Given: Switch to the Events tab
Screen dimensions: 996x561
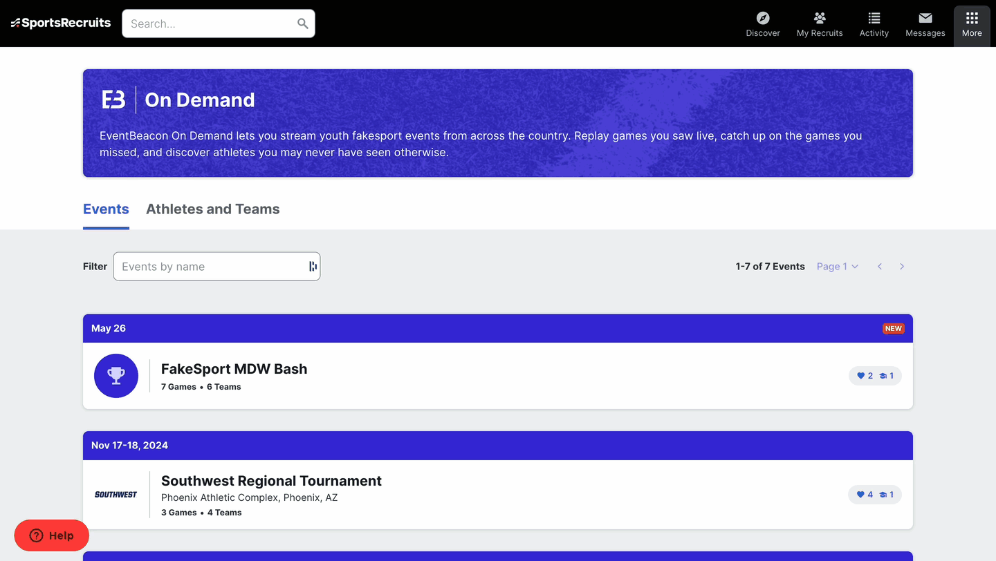Looking at the screenshot, I should pyautogui.click(x=106, y=209).
